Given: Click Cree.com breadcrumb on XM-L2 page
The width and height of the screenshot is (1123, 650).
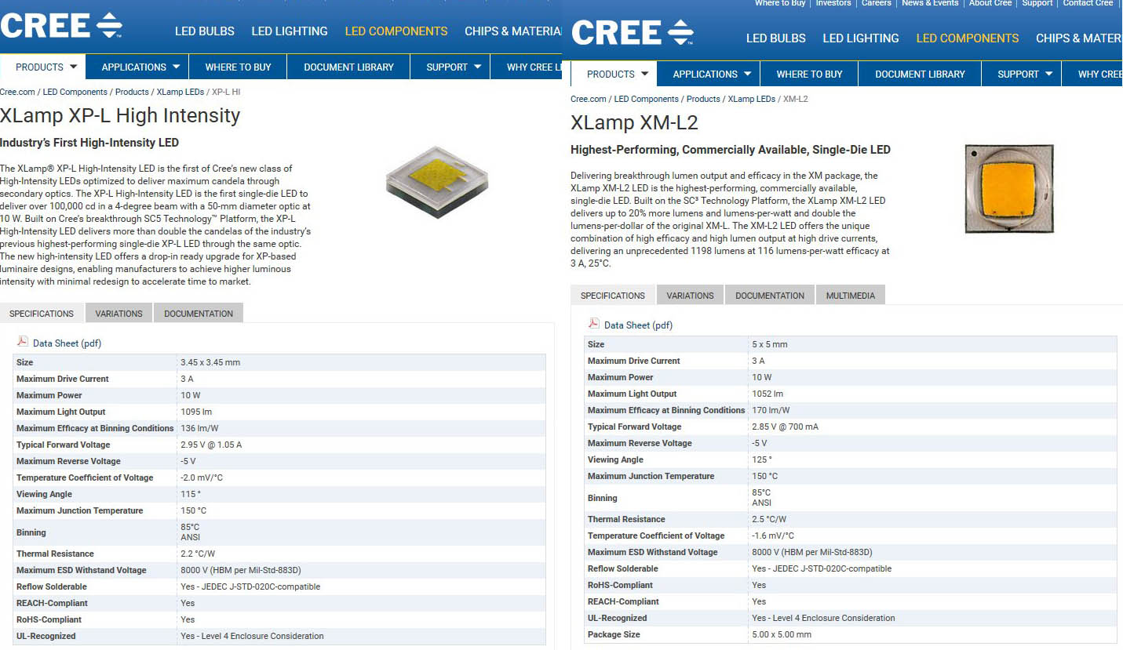Looking at the screenshot, I should click(x=589, y=100).
